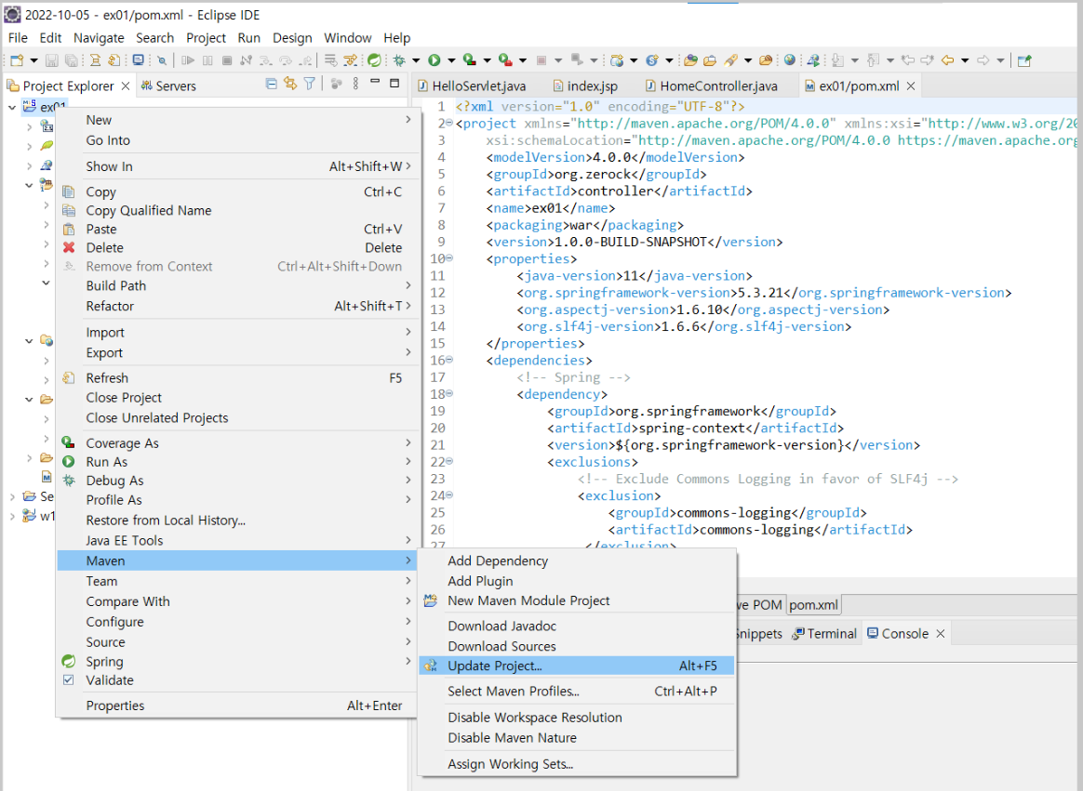This screenshot has height=791, width=1083.
Task: Click the Search flashlight icon in toolbar
Action: point(730,60)
